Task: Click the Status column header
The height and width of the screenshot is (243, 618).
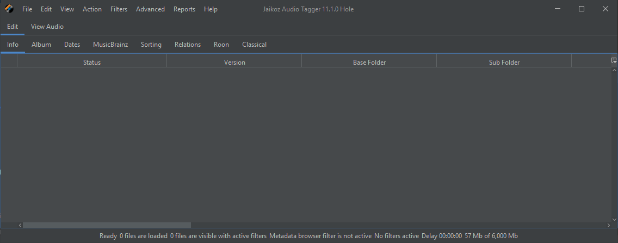Action: 92,62
